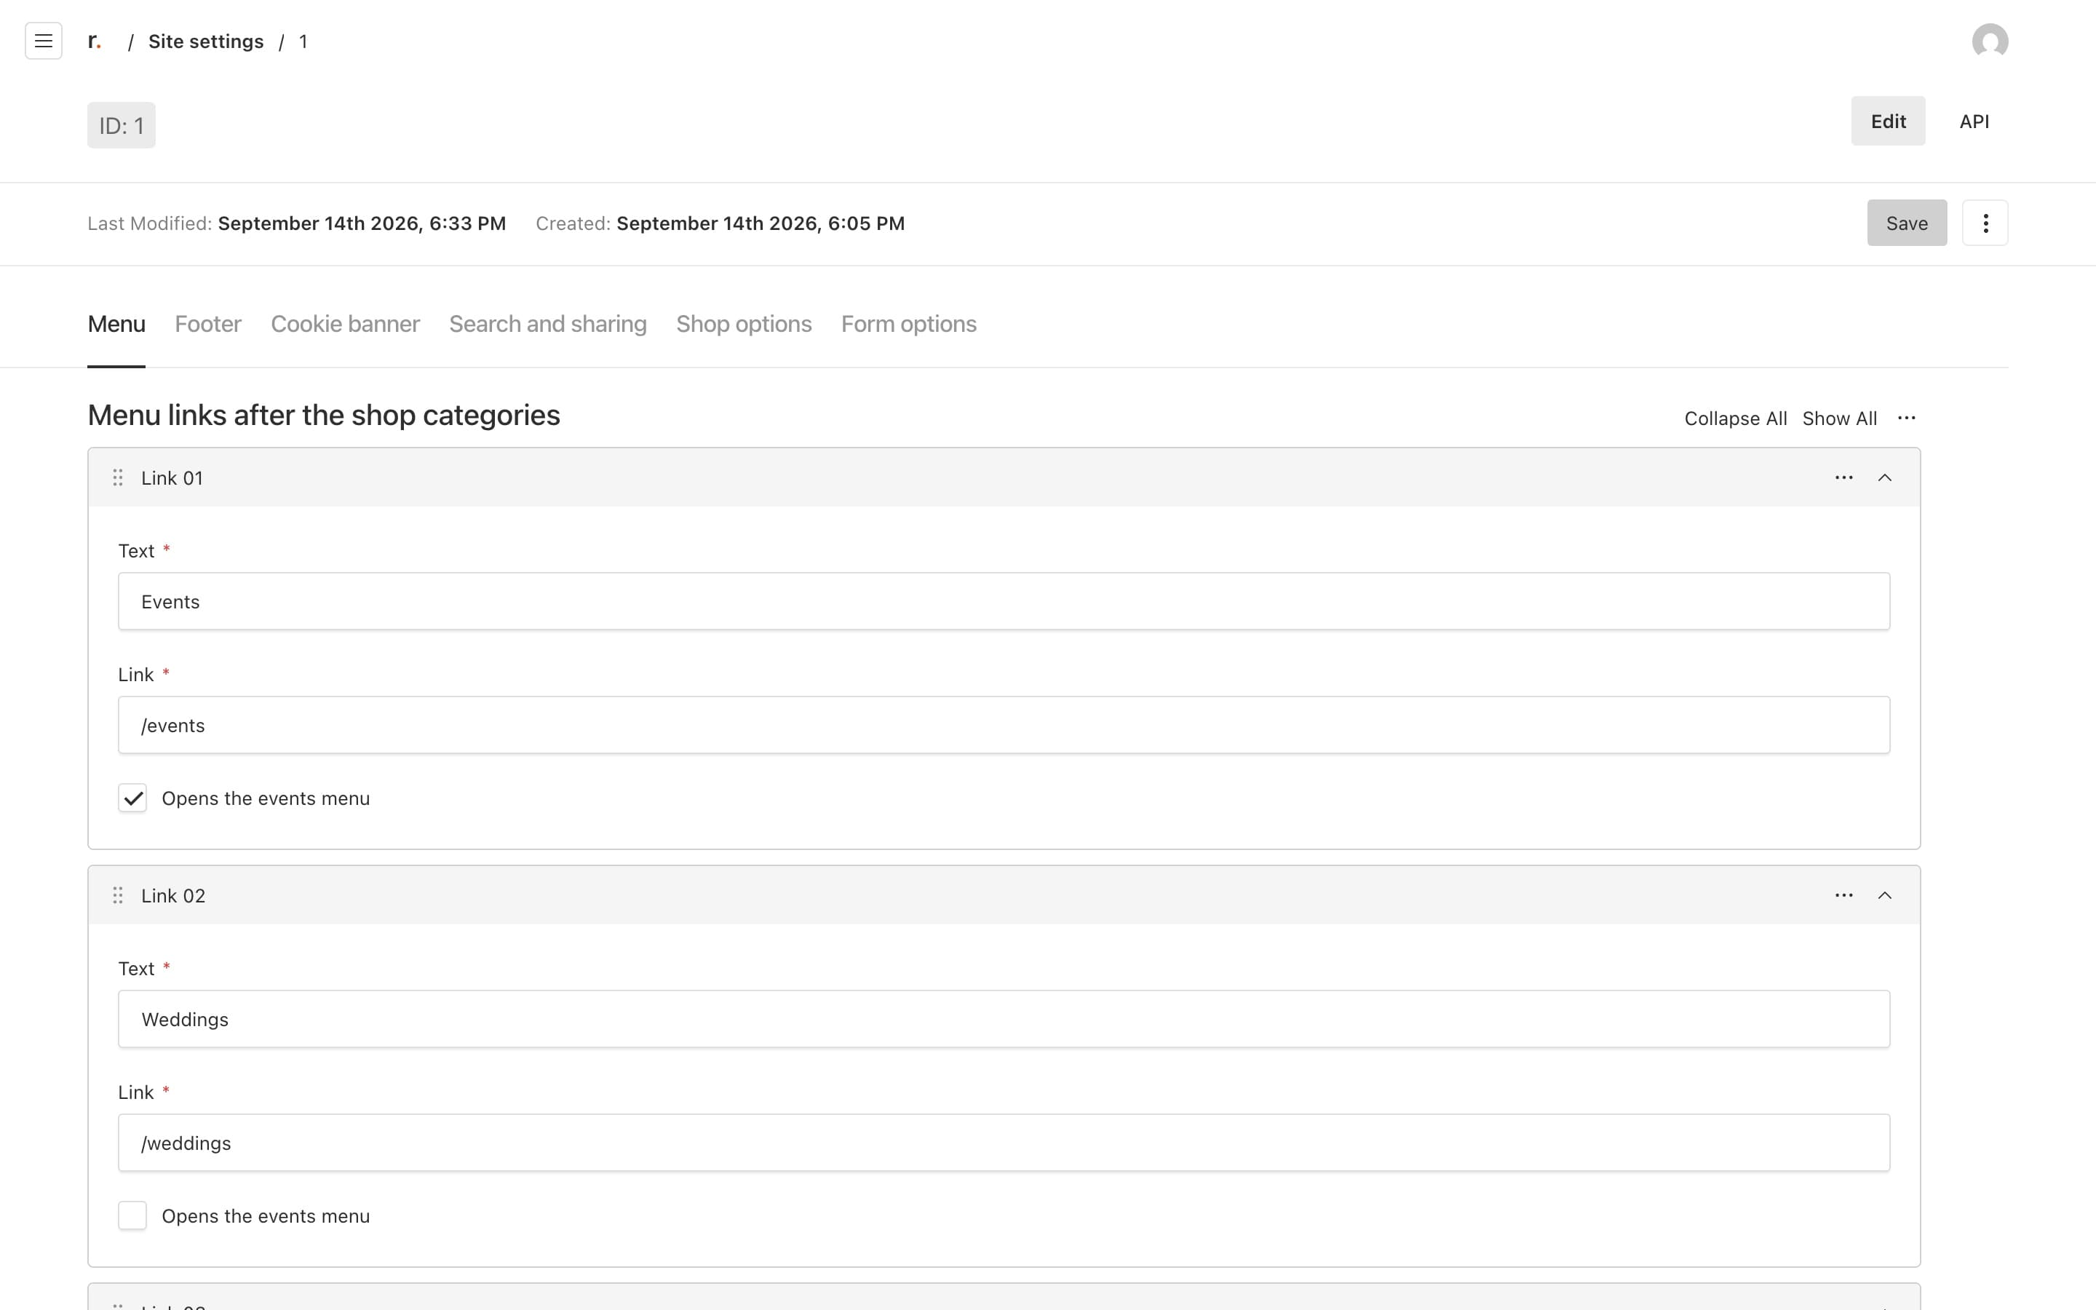The width and height of the screenshot is (2096, 1310).
Task: Switch to the Menu tab
Action: click(x=116, y=324)
